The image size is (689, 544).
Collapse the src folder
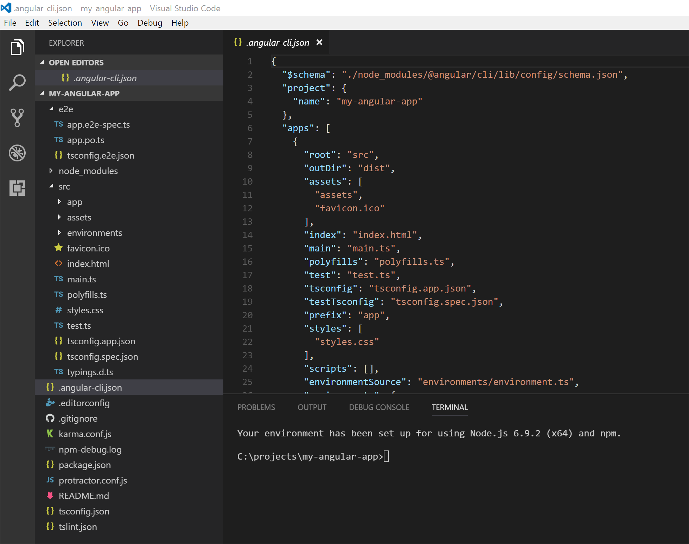pos(51,186)
